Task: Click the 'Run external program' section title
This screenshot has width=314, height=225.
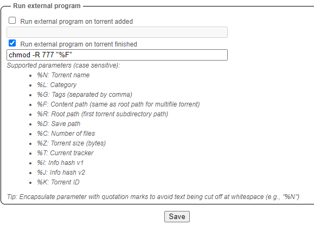Action: [x=47, y=6]
